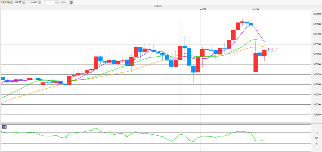Image resolution: width=322 pixels, height=152 pixels.
Task: Open the date picker dropdown arrow
Action: pyautogui.click(x=57, y=2)
